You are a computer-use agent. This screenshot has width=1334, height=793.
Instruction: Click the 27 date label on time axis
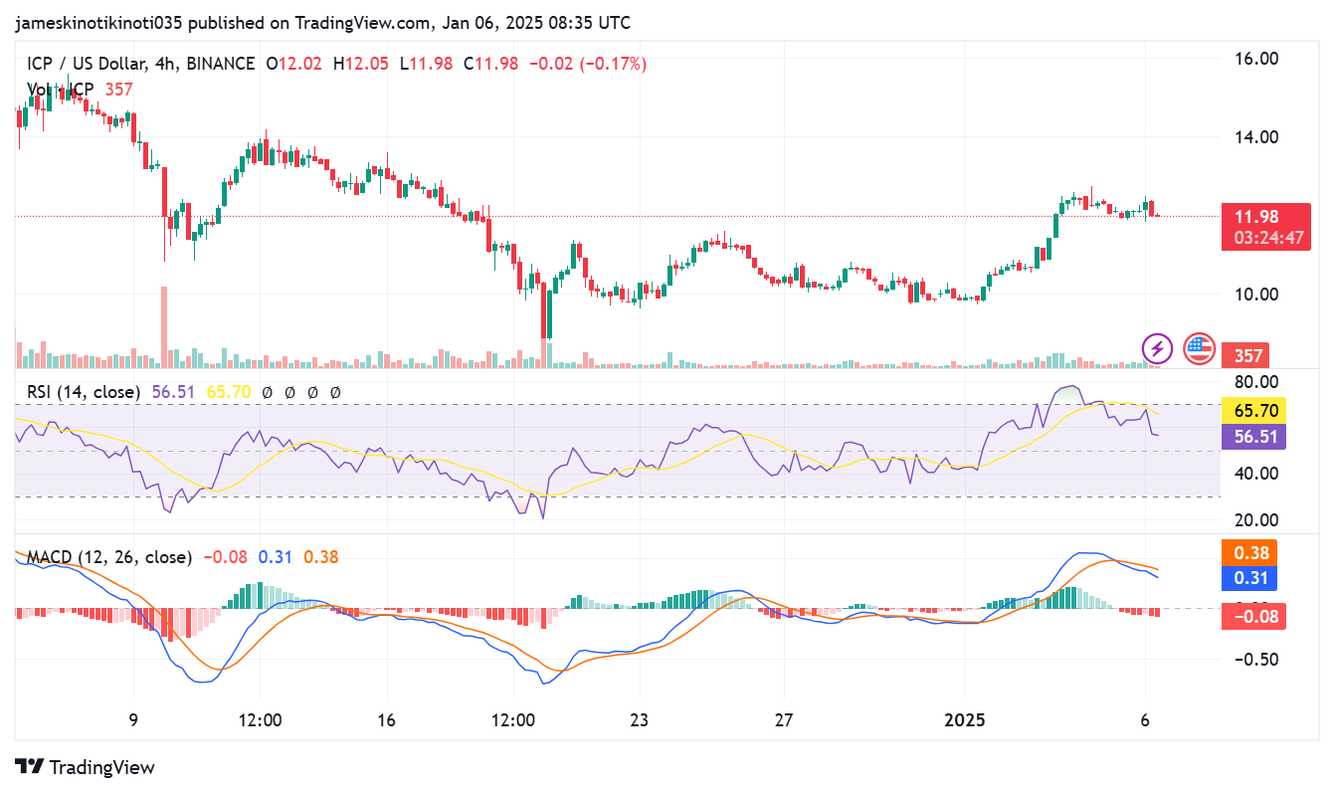tap(784, 720)
